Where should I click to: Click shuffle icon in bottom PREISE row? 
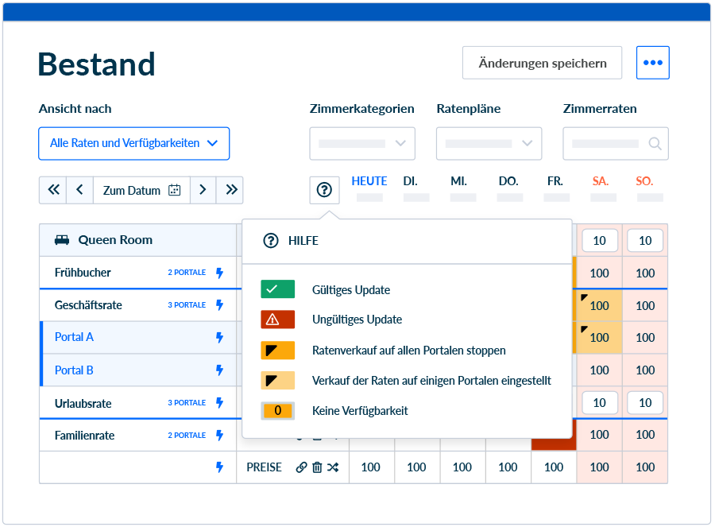click(333, 467)
